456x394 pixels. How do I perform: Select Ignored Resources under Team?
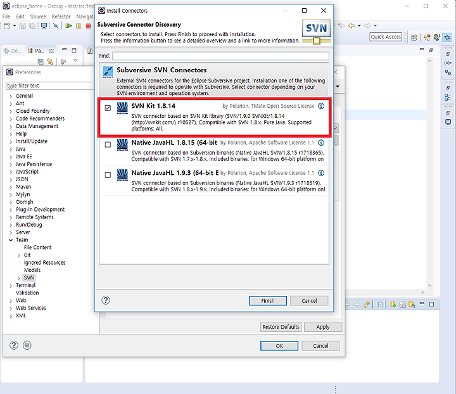pos(44,263)
